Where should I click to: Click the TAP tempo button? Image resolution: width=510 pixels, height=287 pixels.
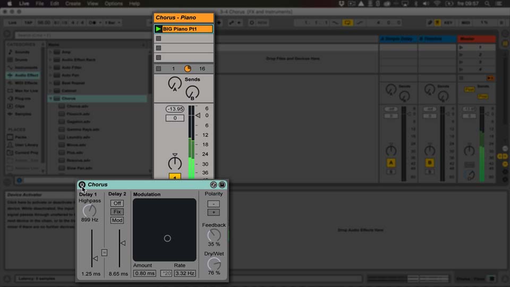[x=28, y=22]
